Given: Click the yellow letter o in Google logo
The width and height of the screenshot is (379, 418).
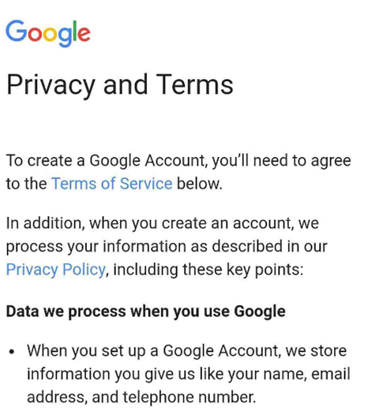Looking at the screenshot, I should [50, 34].
